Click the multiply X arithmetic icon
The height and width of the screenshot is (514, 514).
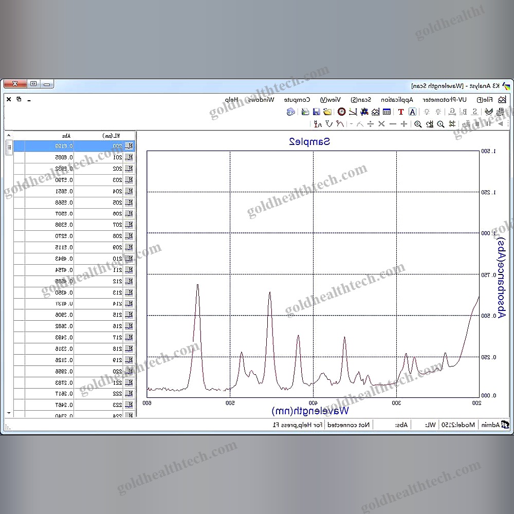[381, 124]
